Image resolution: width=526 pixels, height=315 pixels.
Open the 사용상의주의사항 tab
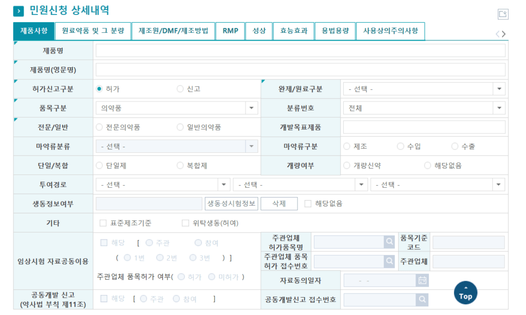click(x=390, y=31)
